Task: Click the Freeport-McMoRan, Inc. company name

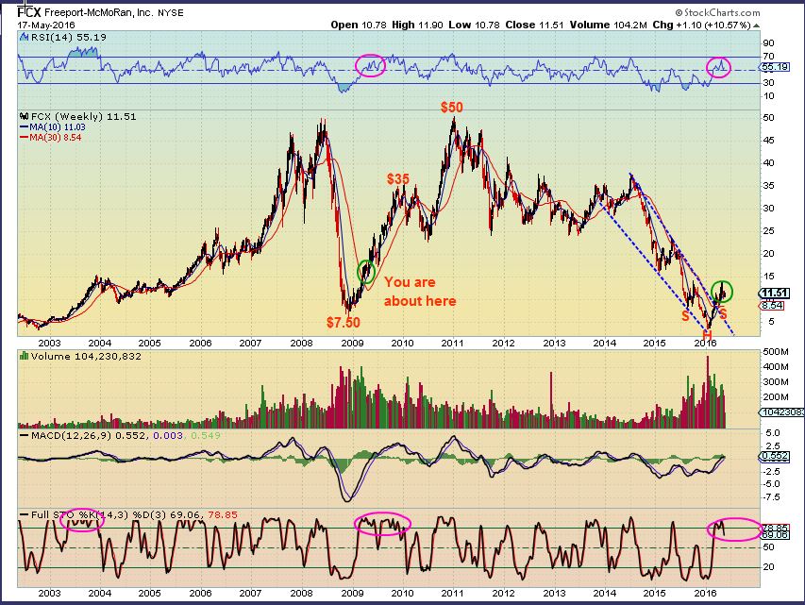Action: click(x=98, y=13)
